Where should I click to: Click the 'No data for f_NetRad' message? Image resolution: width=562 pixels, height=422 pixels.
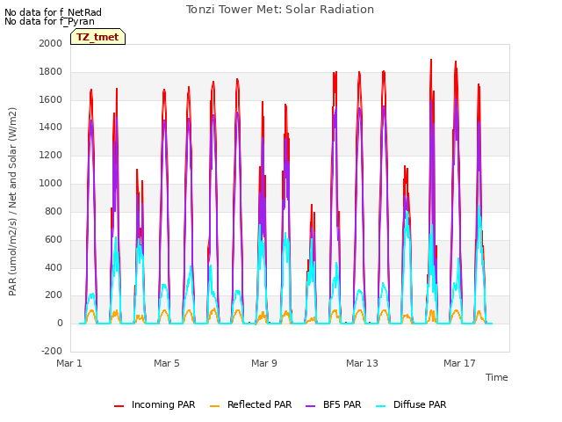pos(53,12)
